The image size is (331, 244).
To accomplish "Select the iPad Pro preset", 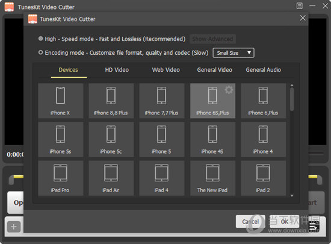I will pos(61,178).
